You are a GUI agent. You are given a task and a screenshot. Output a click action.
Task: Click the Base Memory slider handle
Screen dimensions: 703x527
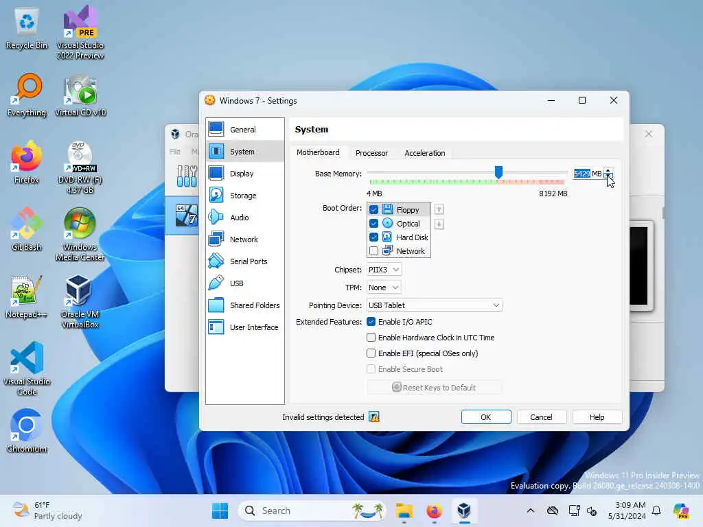498,172
